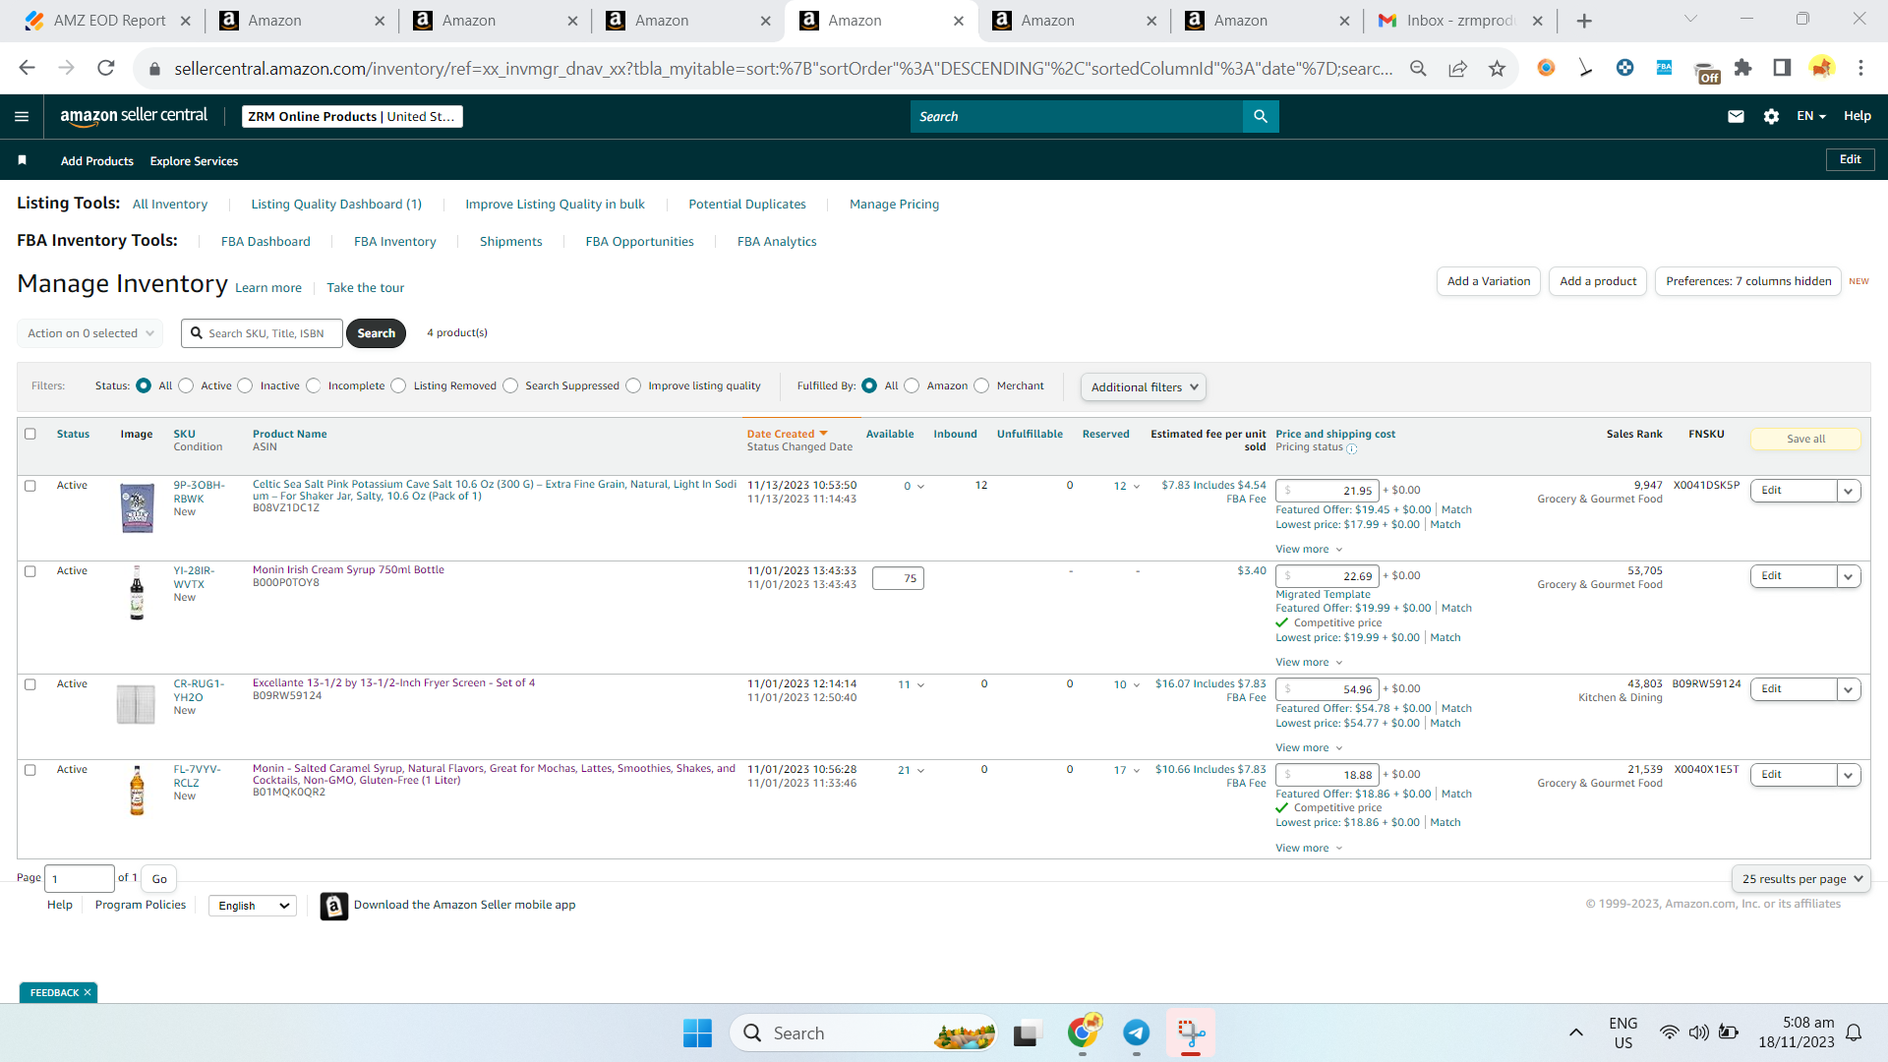
Task: Open the Seller Central hamburger menu
Action: coord(22,116)
